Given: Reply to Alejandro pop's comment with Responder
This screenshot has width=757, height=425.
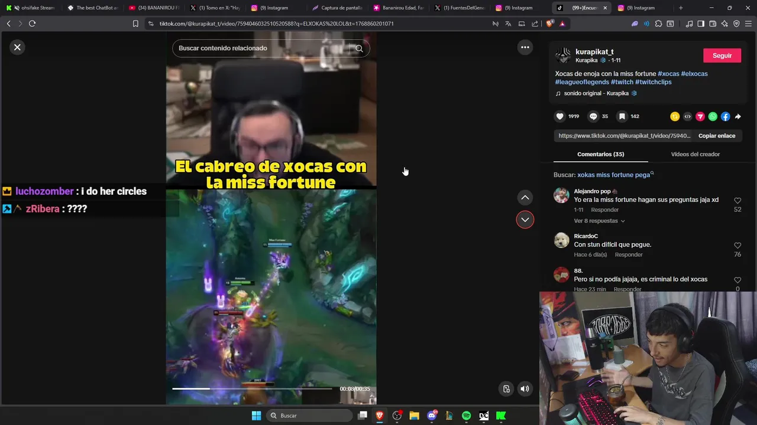Looking at the screenshot, I should (605, 210).
